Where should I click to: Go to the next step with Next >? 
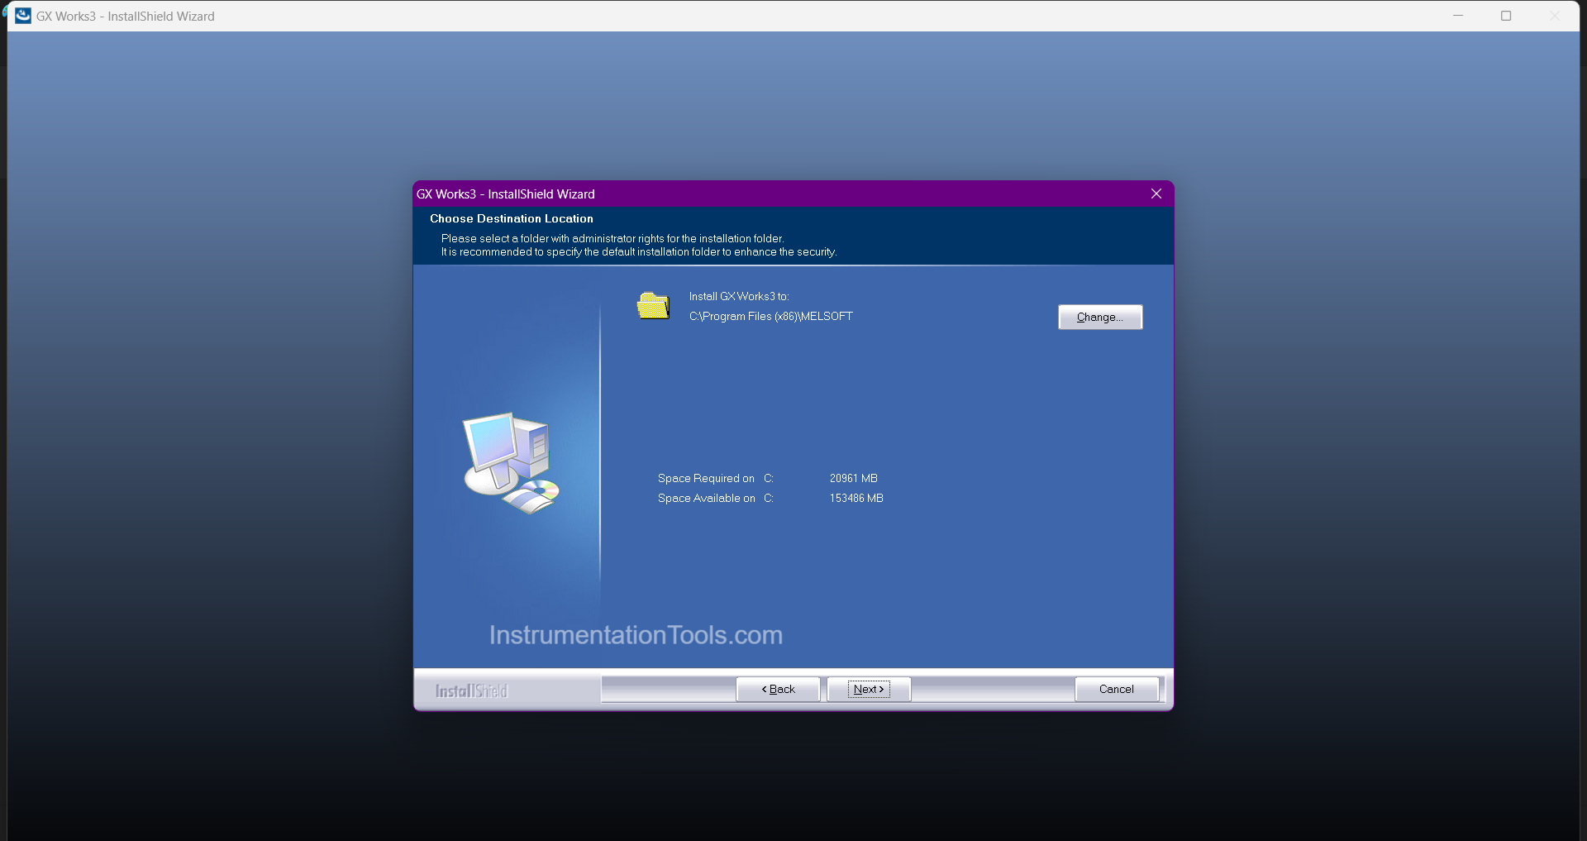coord(869,689)
